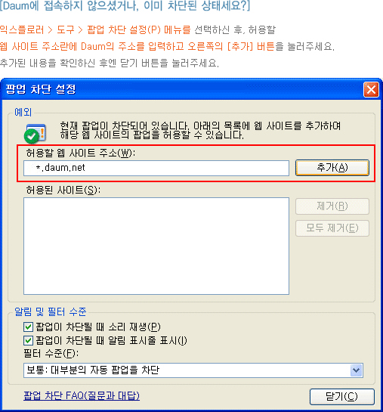383x412 pixels.
Task: Focus the 허용할 웹 사이트 주소 input field
Action: click(x=156, y=168)
